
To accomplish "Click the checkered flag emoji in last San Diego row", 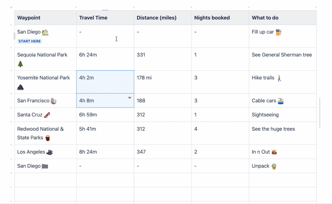I will point(45,166).
